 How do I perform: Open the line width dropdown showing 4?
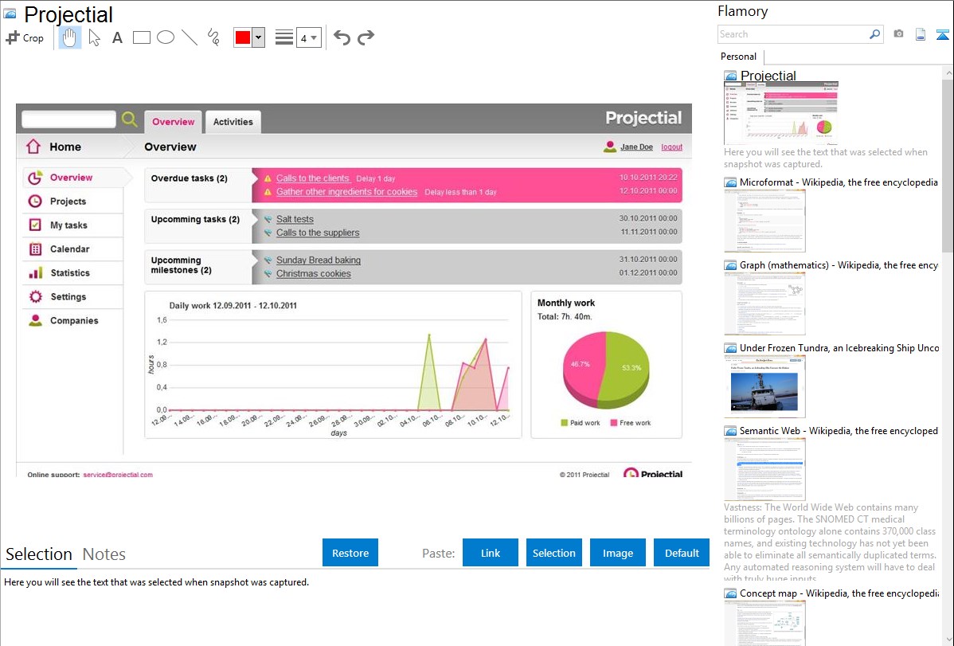(x=308, y=37)
